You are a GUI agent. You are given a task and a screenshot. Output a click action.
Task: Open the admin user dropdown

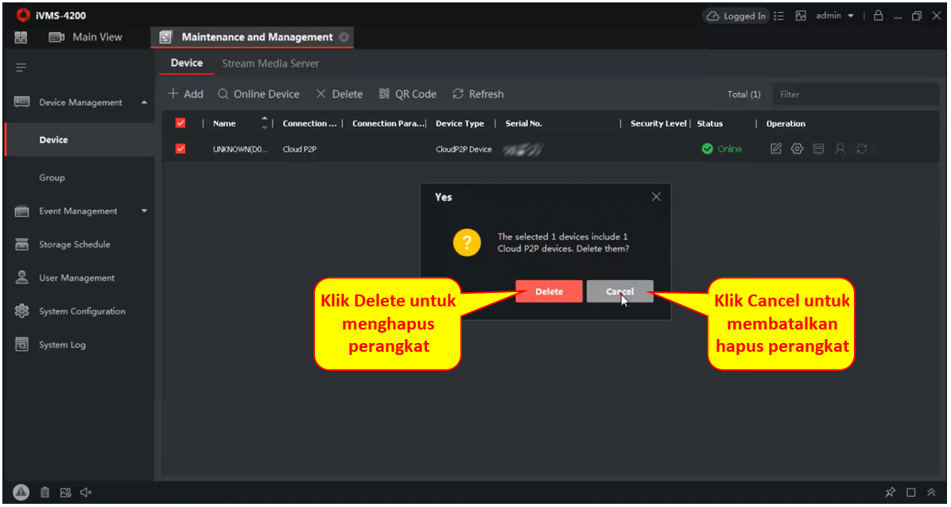tap(835, 16)
